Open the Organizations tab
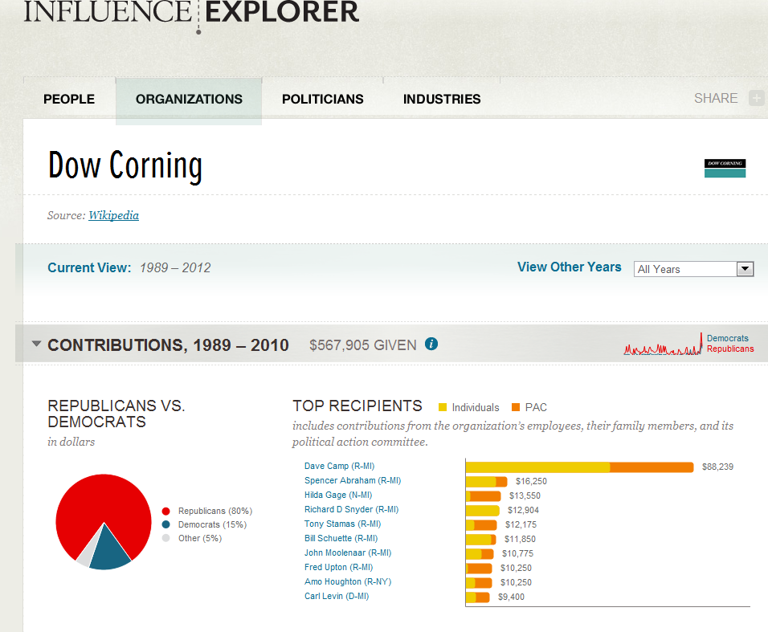Screen dimensions: 768x632 (189, 100)
